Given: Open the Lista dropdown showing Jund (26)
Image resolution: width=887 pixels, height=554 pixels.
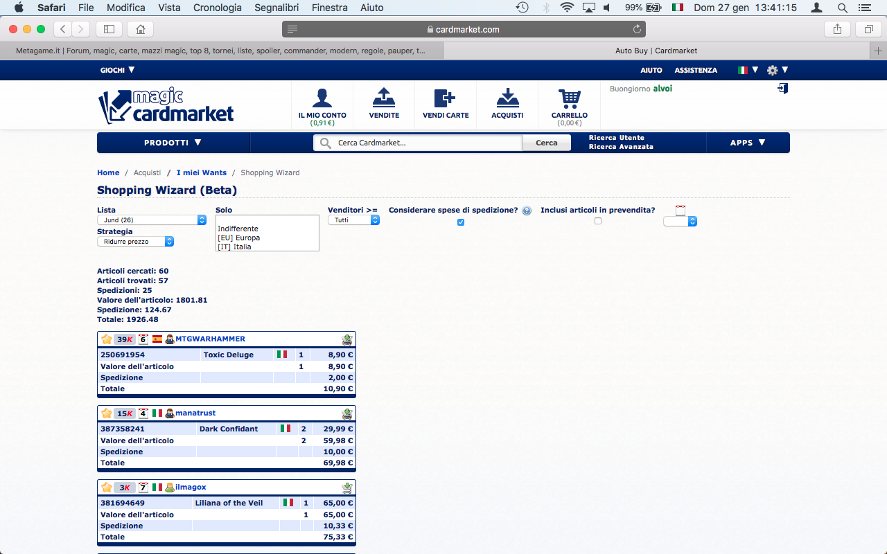Looking at the screenshot, I should click(152, 220).
